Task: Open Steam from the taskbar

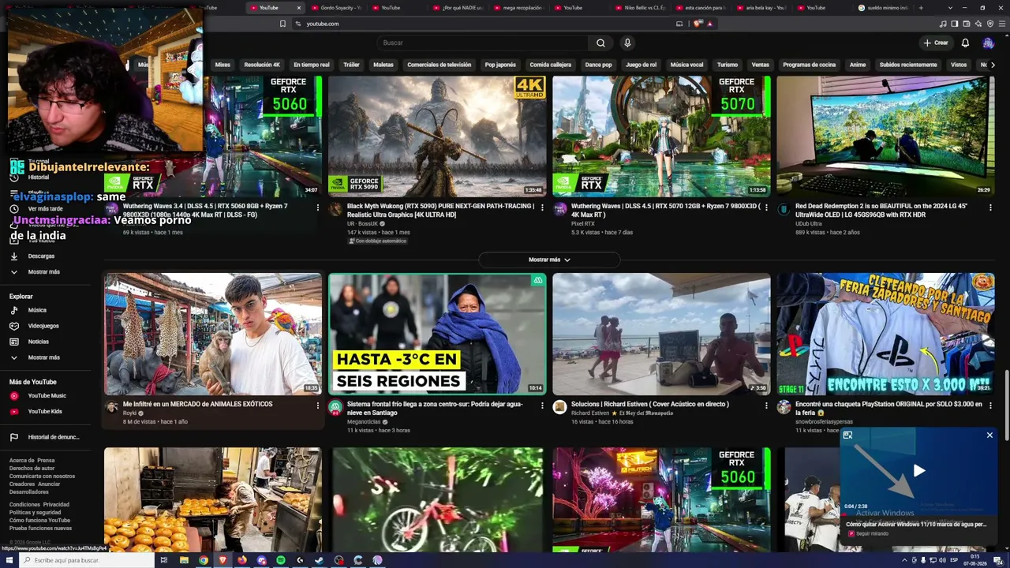Action: 320,560
